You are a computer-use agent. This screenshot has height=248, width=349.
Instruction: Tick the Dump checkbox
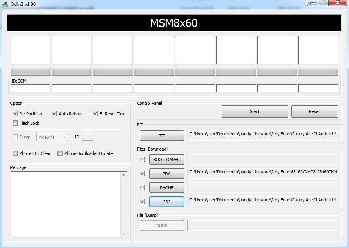(15, 137)
